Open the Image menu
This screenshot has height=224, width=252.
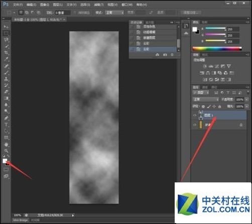coord(45,5)
